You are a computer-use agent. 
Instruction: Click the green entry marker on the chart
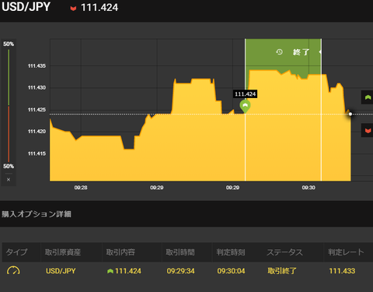point(245,107)
